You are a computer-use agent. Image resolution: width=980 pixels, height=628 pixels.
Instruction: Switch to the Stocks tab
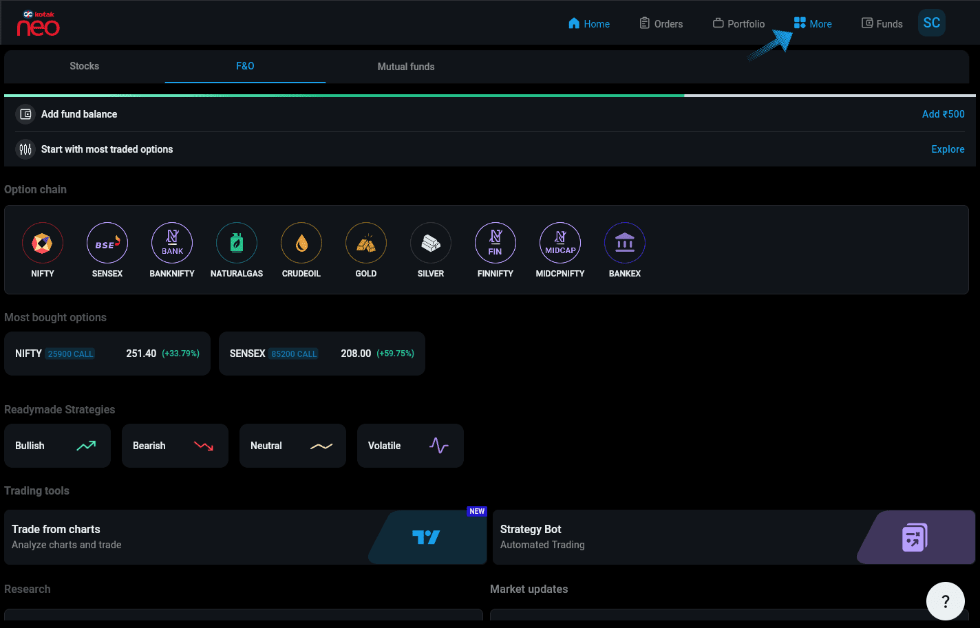tap(85, 66)
